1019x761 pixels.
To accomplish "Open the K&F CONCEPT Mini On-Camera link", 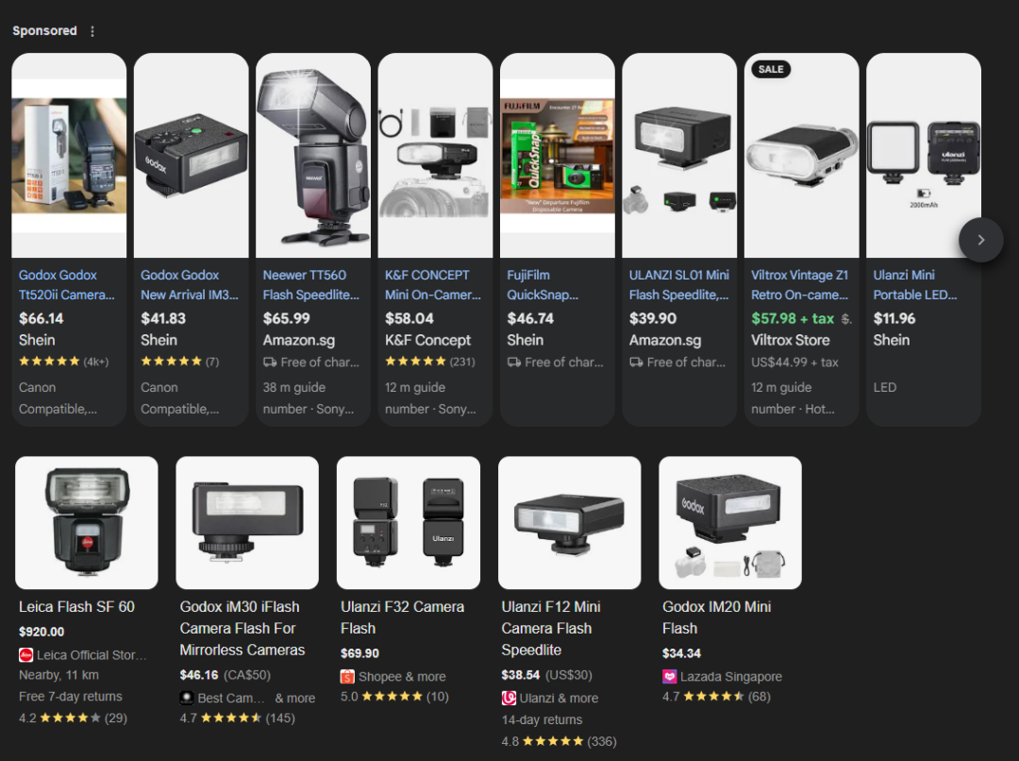I will (x=433, y=285).
